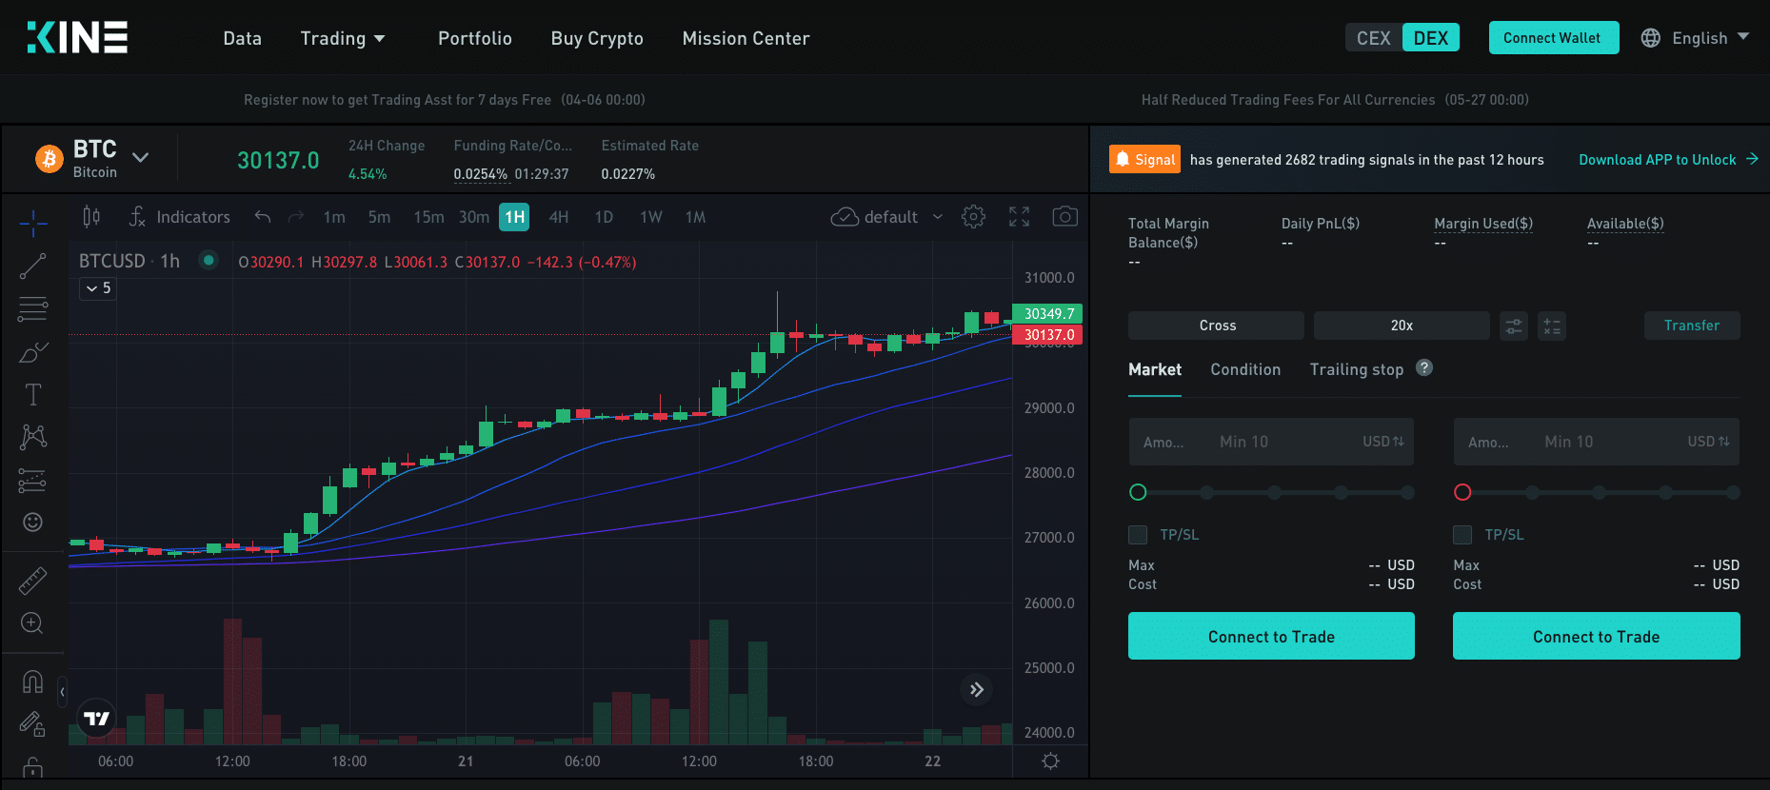
Task: Click the sell-side amount input field
Action: pos(1596,442)
